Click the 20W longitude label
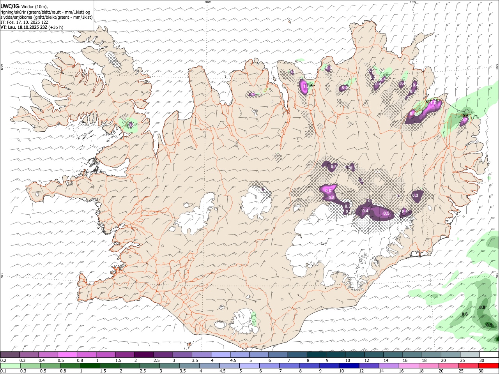Screen dimensions: 499x374 pyautogui.click(x=207, y=2)
